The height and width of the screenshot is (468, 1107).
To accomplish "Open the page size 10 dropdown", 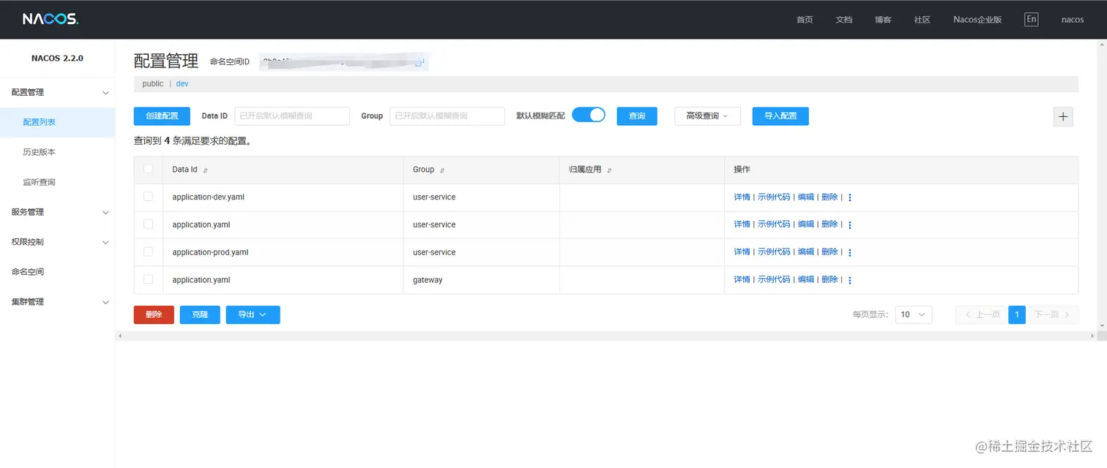I will coord(914,314).
